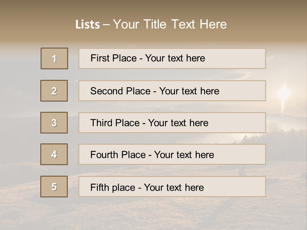Click the number 3 square
The height and width of the screenshot is (230, 307).
(54, 123)
